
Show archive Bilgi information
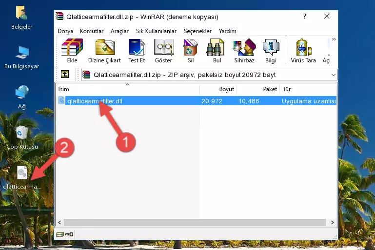[271, 51]
